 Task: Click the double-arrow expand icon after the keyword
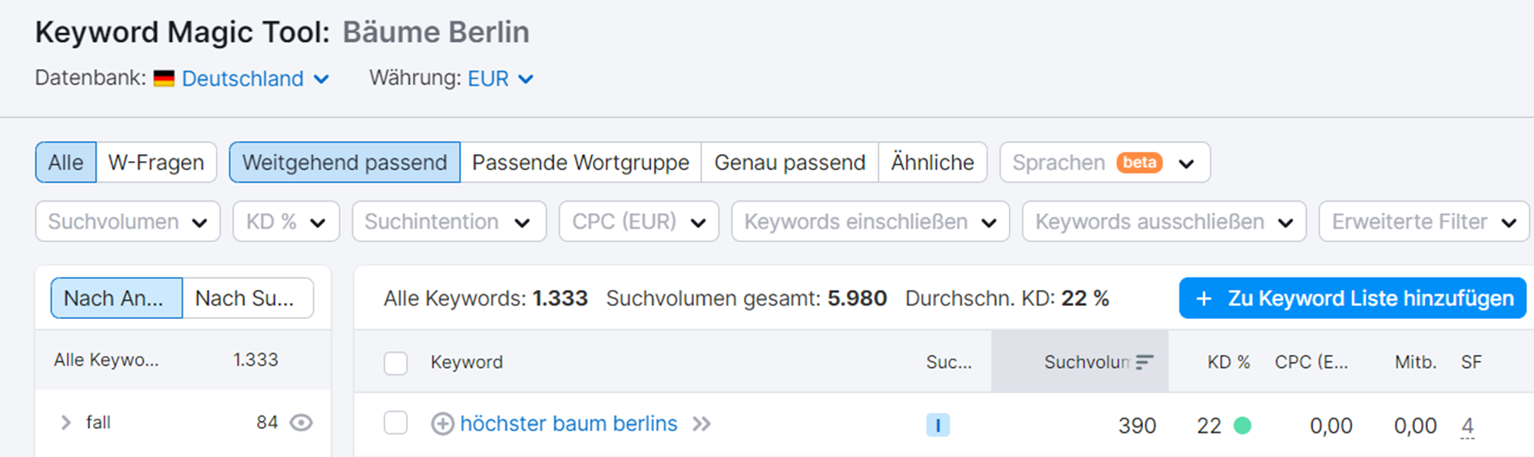(x=702, y=424)
